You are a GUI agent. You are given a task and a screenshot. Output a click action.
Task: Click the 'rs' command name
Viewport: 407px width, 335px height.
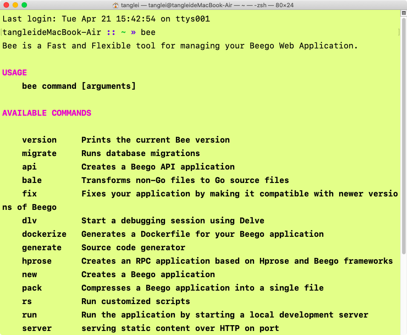(27, 301)
